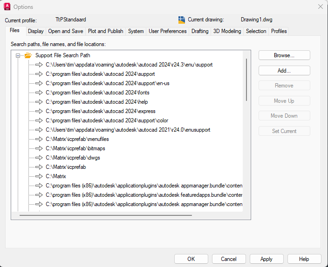Select the autocad 2021\r24.0\enusupport path
328x267 pixels.
point(128,130)
